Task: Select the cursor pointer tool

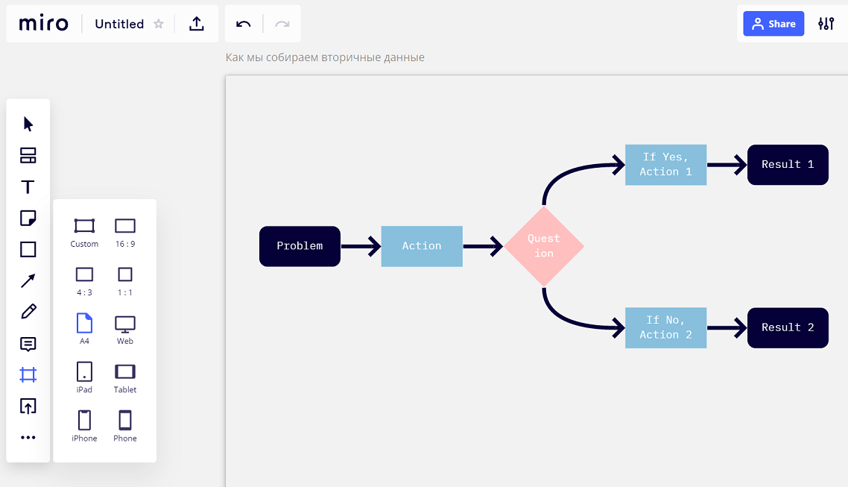Action: pos(28,124)
